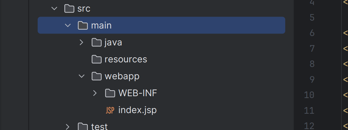
Task: Expand the WEB-INF folder chevron
Action: (95, 93)
